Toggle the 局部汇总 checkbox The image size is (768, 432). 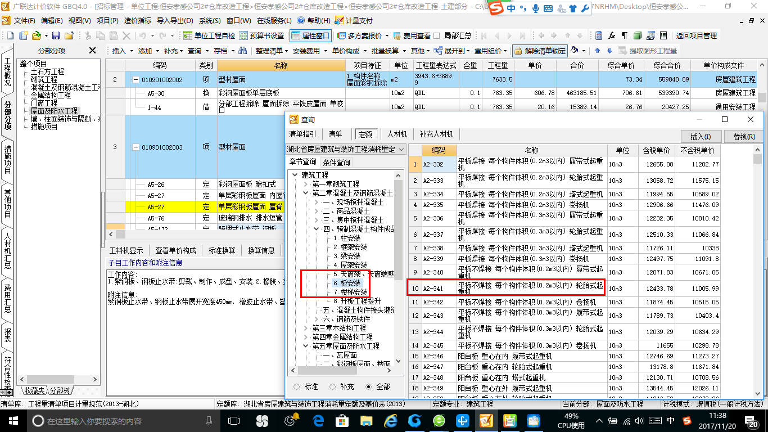[437, 35]
